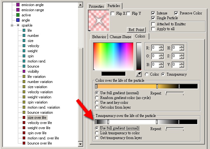Uncheck the Preserve Color option
The image size is (210, 149).
[x=176, y=13]
